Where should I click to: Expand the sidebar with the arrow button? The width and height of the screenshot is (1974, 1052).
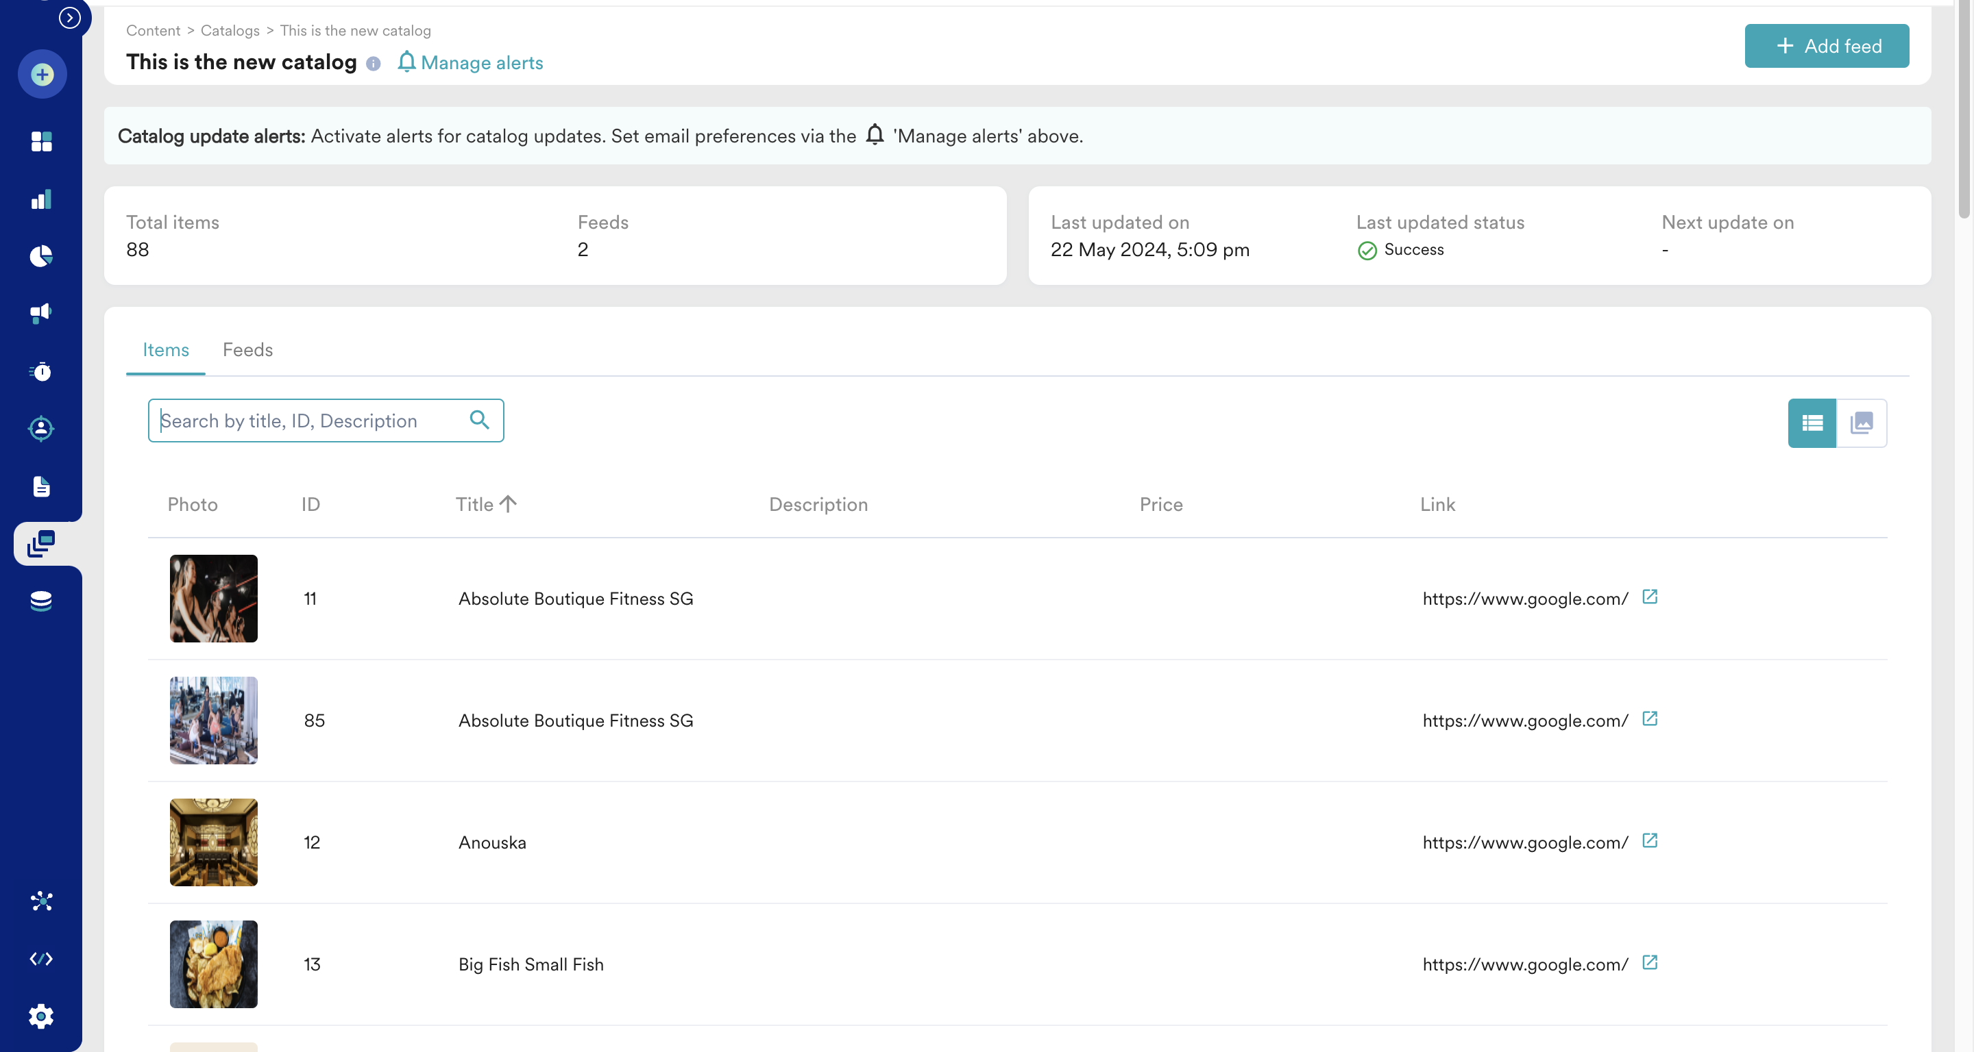point(70,17)
